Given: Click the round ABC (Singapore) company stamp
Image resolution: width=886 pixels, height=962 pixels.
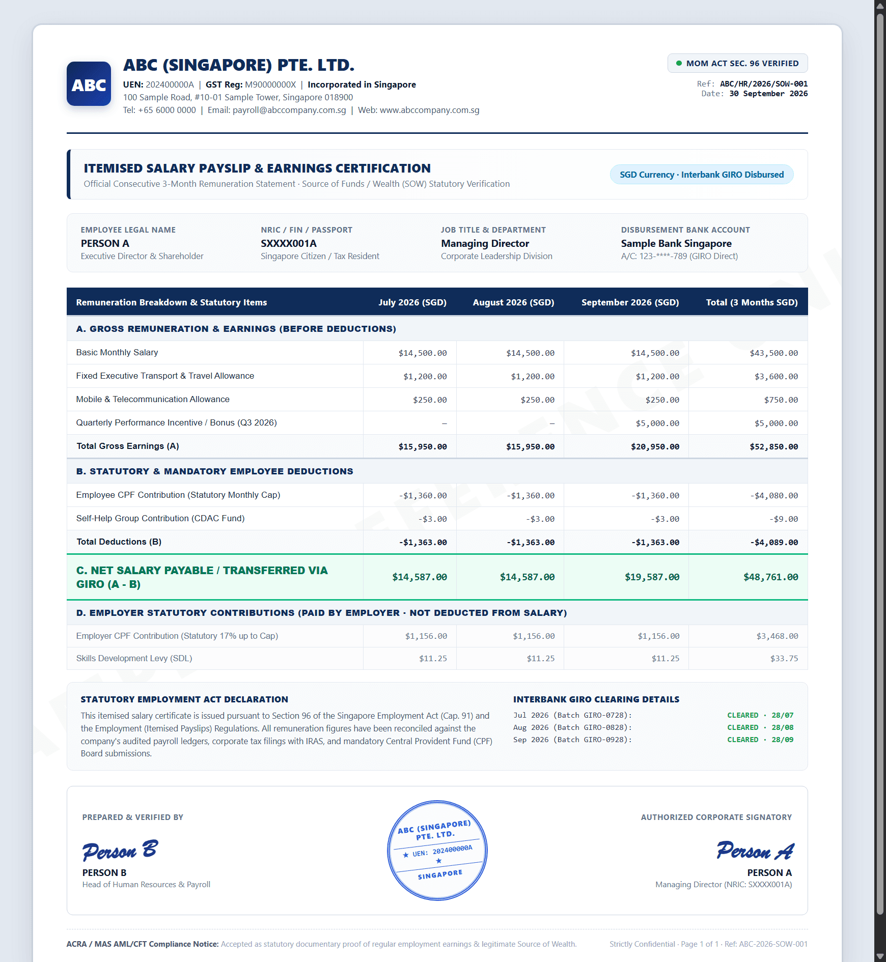Looking at the screenshot, I should tap(437, 850).
